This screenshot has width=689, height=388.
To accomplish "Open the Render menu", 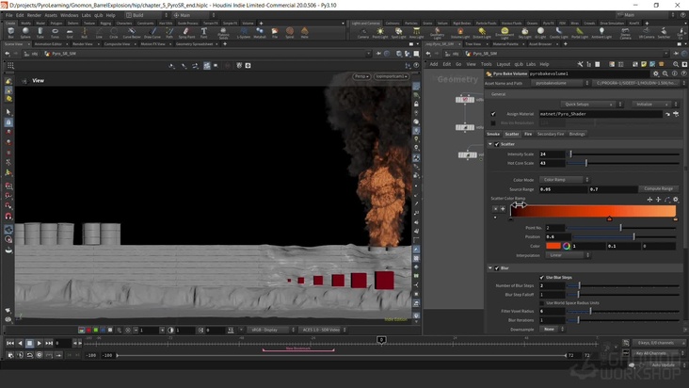I will coord(34,15).
